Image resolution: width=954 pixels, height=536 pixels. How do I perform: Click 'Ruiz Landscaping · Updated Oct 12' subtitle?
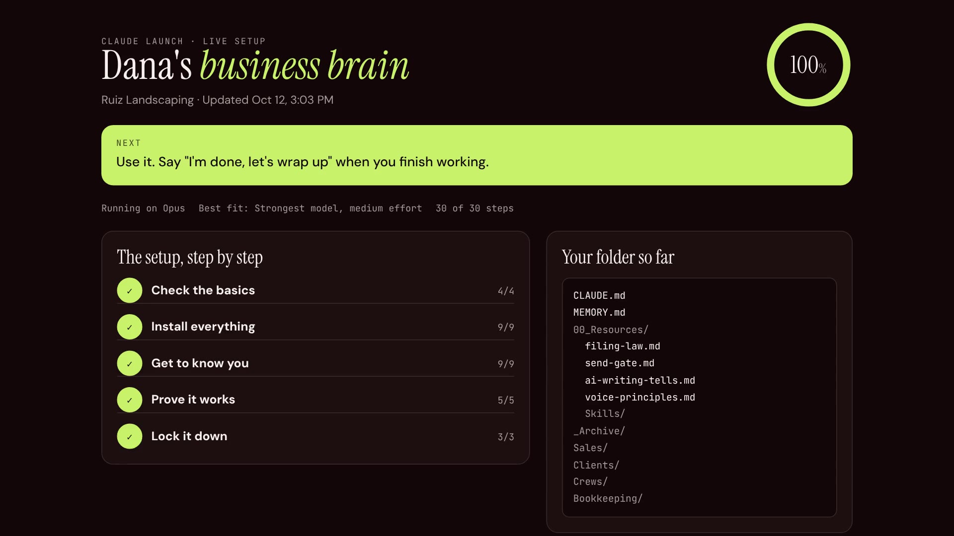point(218,100)
